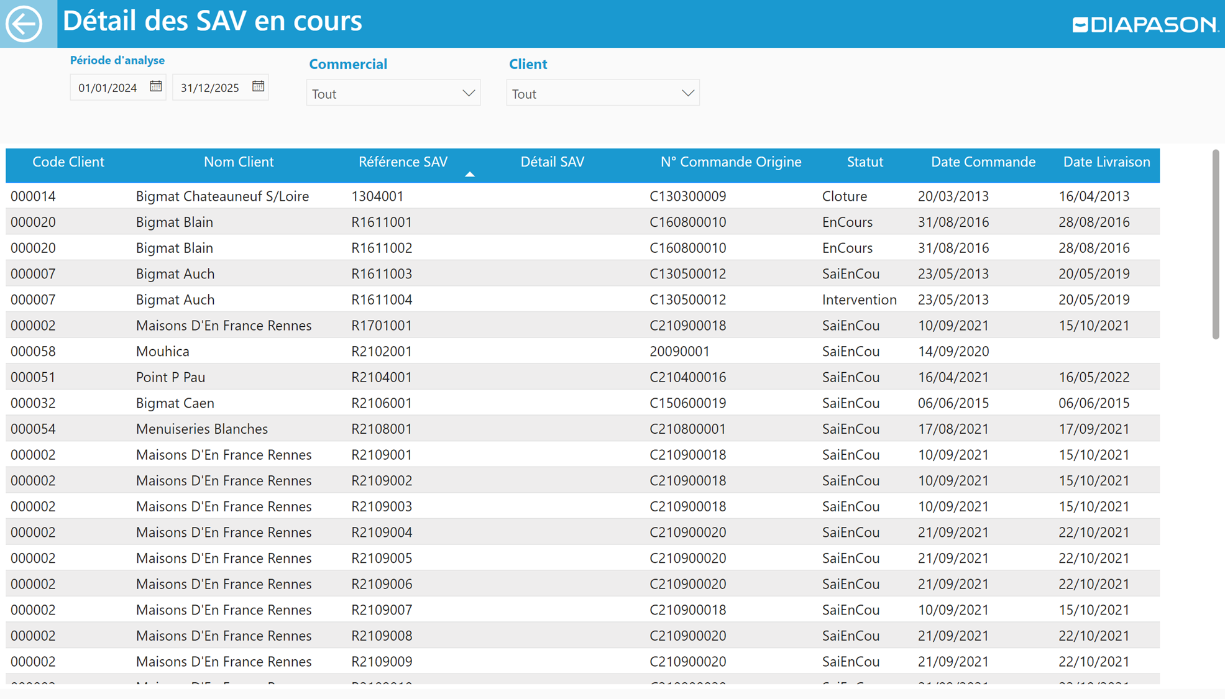
Task: Sort by Nom Client column header
Action: (239, 162)
